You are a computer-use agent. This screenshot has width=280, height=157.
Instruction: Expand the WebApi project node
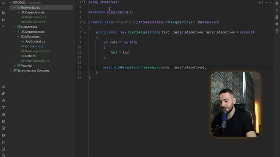point(14,66)
